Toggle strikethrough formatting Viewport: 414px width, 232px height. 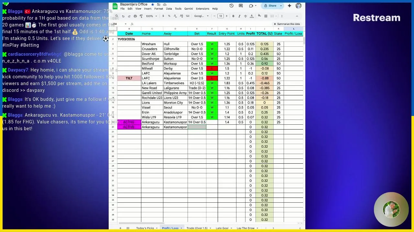[245, 16]
